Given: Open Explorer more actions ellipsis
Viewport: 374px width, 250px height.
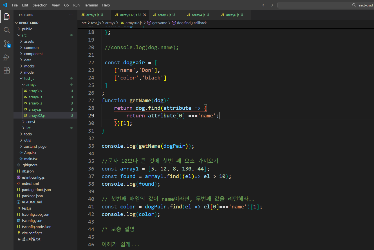Looking at the screenshot, I should pyautogui.click(x=71, y=15).
